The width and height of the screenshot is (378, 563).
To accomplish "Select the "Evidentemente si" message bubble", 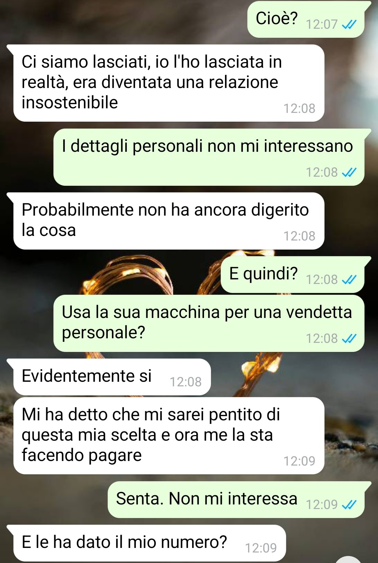I will click(x=112, y=377).
